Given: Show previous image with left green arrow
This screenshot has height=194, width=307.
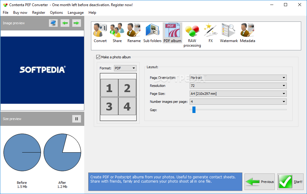Looking at the screenshot, I should (x=65, y=23).
